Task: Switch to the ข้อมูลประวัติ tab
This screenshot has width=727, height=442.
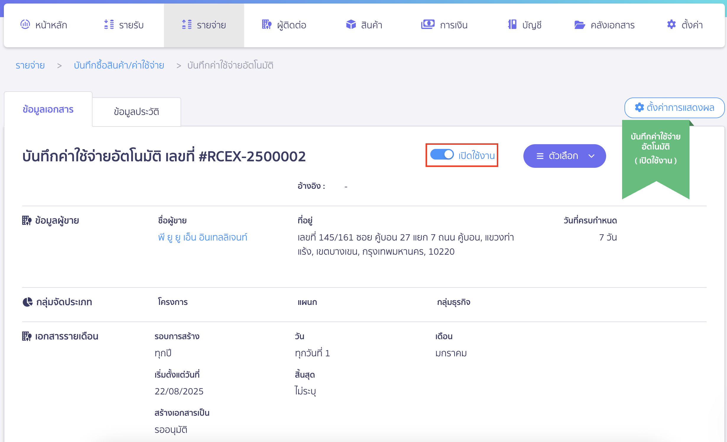Action: click(x=137, y=112)
